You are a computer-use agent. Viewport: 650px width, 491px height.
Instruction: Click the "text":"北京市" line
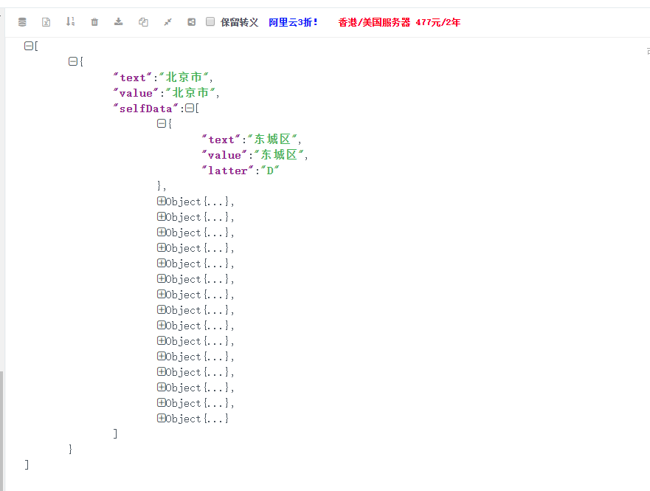pyautogui.click(x=163, y=78)
